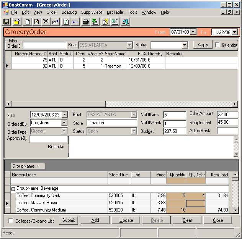Click the Delete X toolbar icon

click(46, 22)
